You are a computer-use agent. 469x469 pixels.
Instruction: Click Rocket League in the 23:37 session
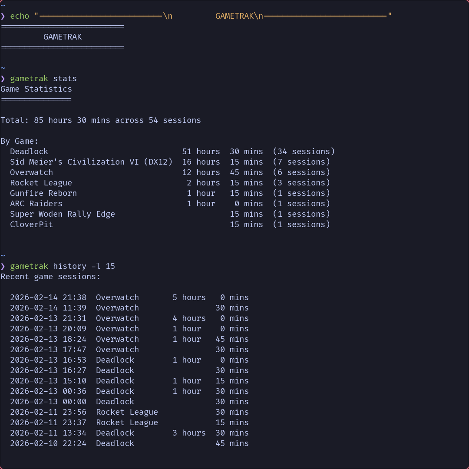(127, 423)
